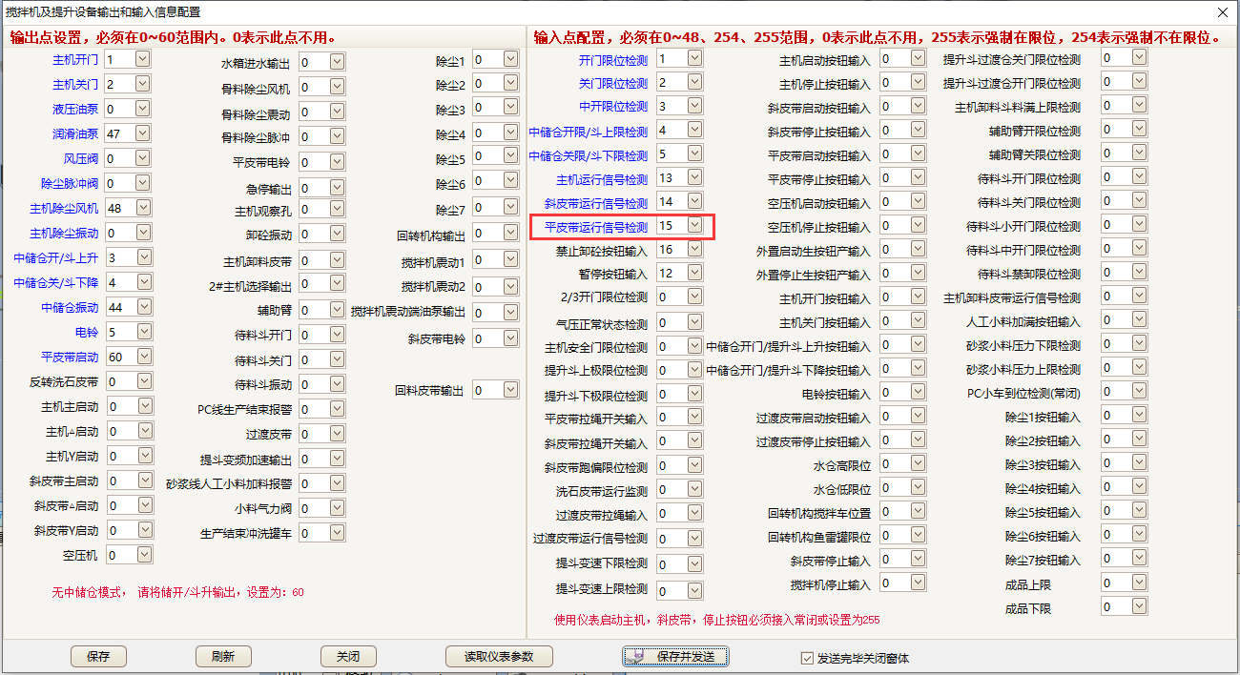Open the 回料皮带输出 dropdown
1240x675 pixels.
click(510, 389)
